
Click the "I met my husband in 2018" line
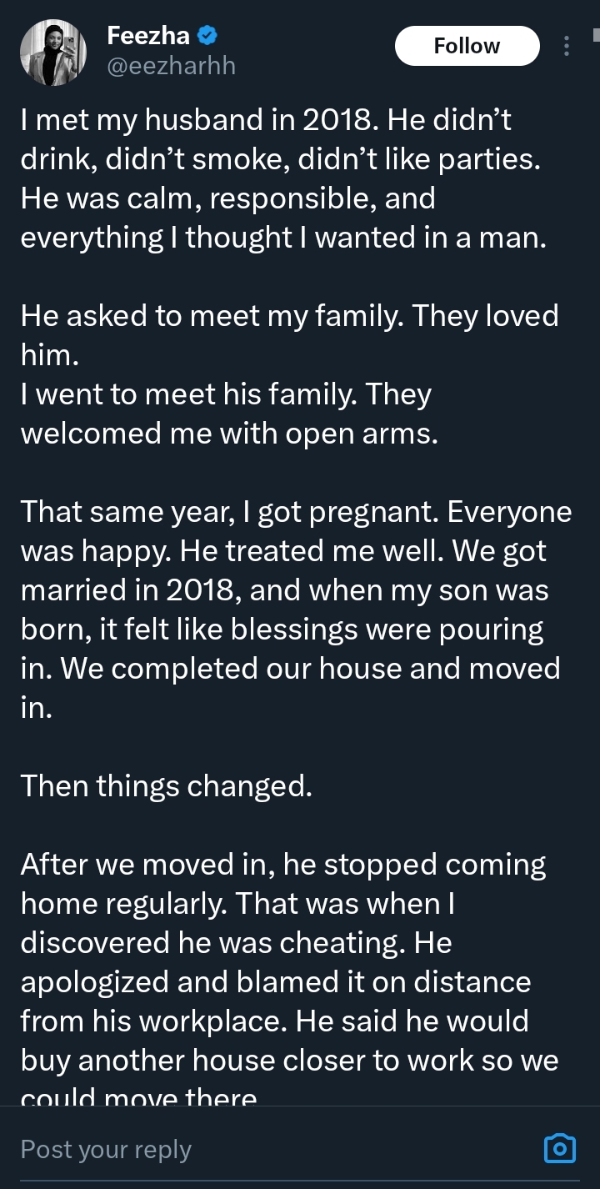pos(266,120)
